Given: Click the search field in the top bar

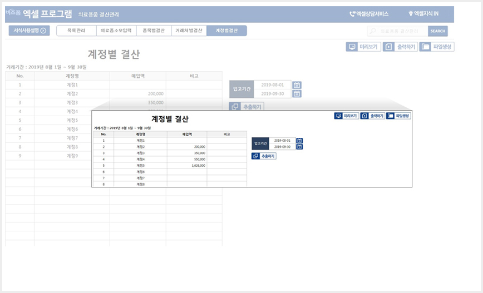Looking at the screenshot, I should [x=397, y=31].
